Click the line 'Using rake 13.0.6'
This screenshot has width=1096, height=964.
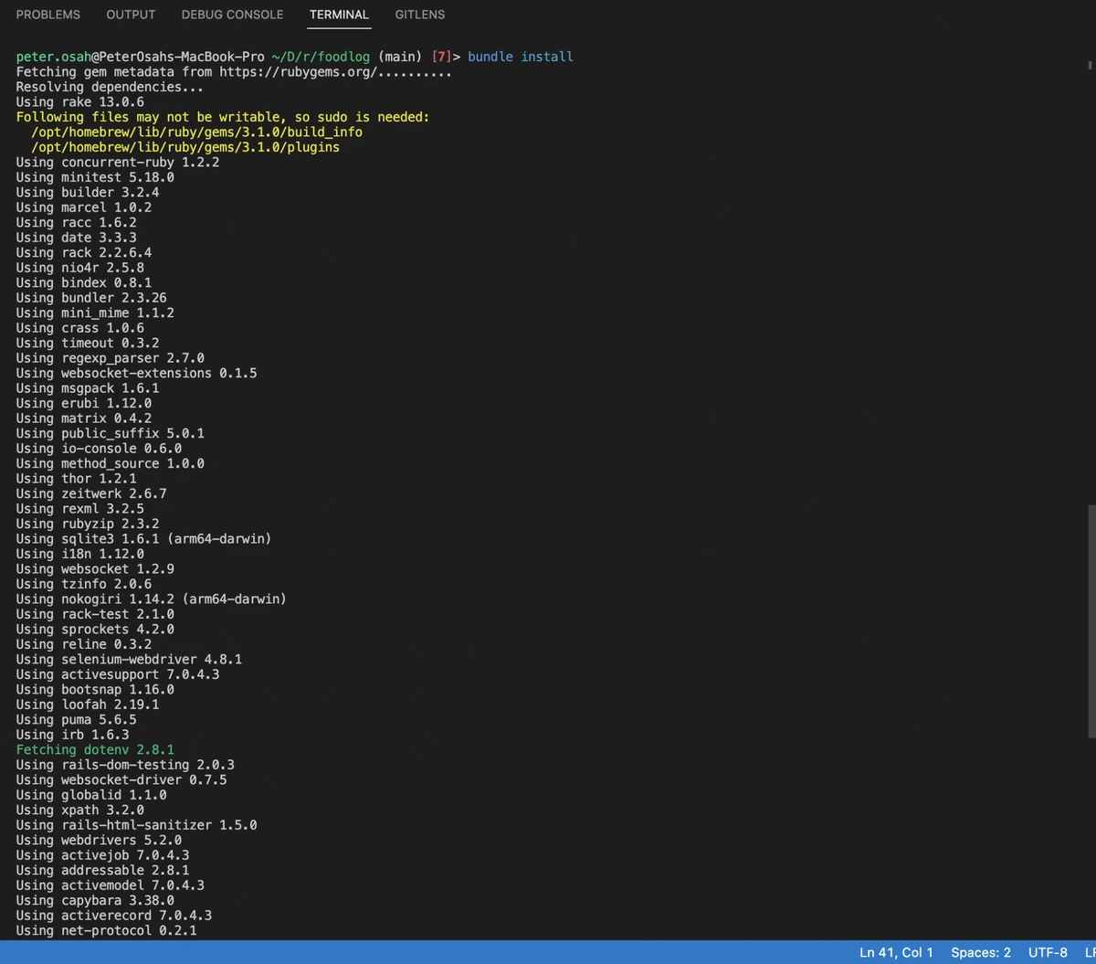tap(79, 101)
